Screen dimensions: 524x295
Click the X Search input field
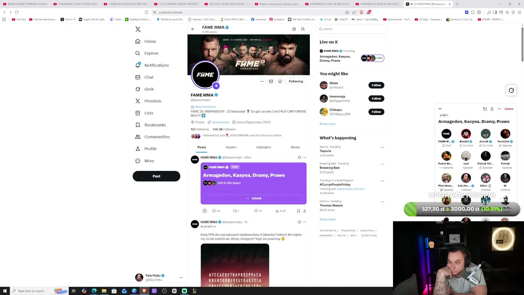(352, 29)
